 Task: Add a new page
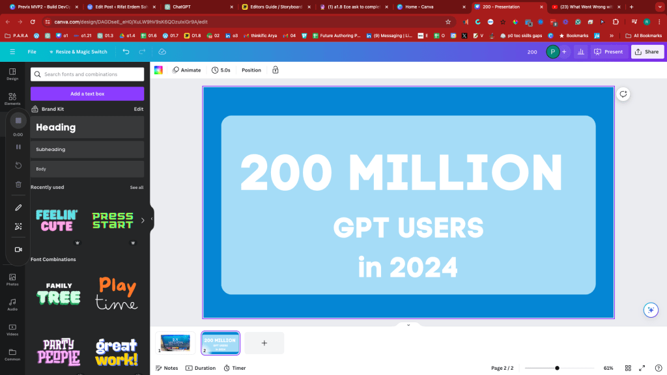pyautogui.click(x=264, y=342)
